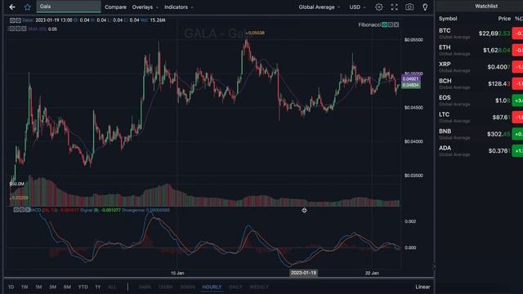This screenshot has width=523, height=294.
Task: Open Fibonacci settings icon
Action: pyautogui.click(x=391, y=24)
